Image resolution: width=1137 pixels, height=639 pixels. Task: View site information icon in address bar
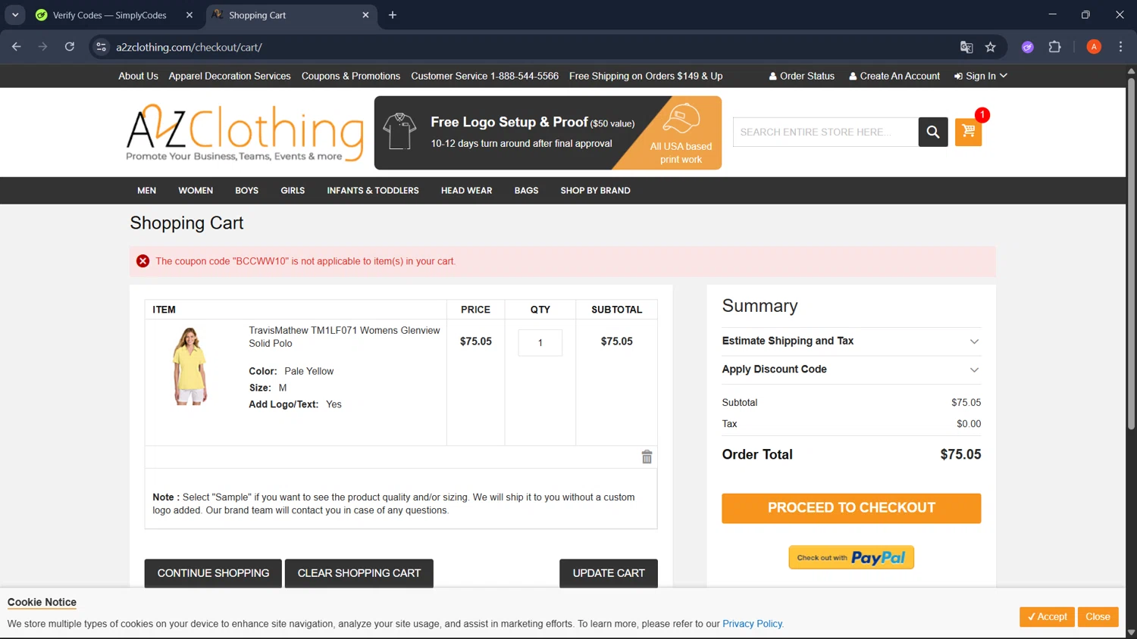[101, 47]
